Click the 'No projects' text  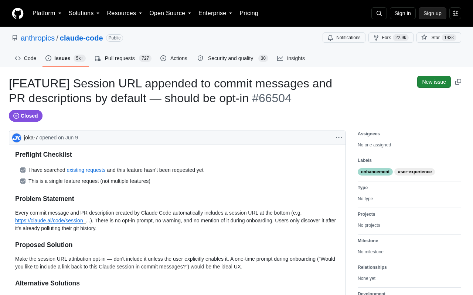369,225
